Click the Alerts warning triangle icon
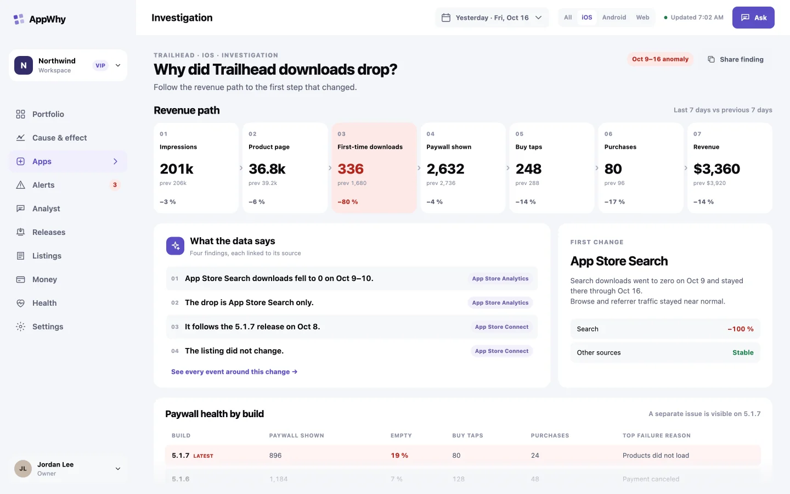This screenshot has height=494, width=790. [x=21, y=185]
